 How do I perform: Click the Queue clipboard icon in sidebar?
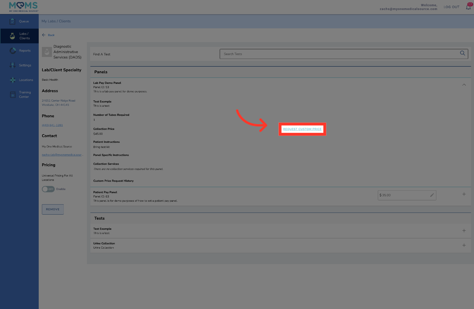point(12,21)
